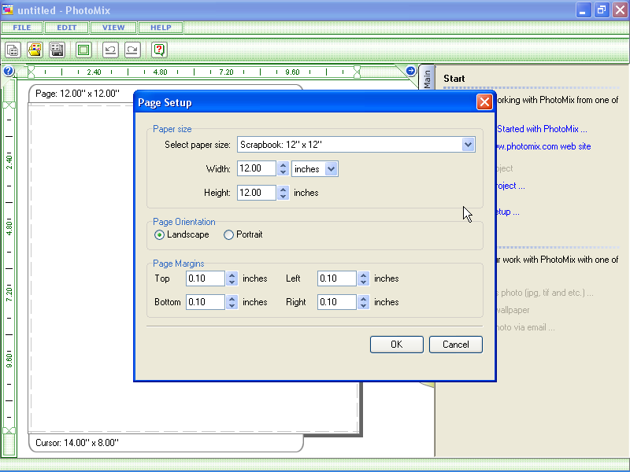Decrease the Left margin with down arrow
Viewport: 630px width, 472px height.
pyautogui.click(x=364, y=282)
